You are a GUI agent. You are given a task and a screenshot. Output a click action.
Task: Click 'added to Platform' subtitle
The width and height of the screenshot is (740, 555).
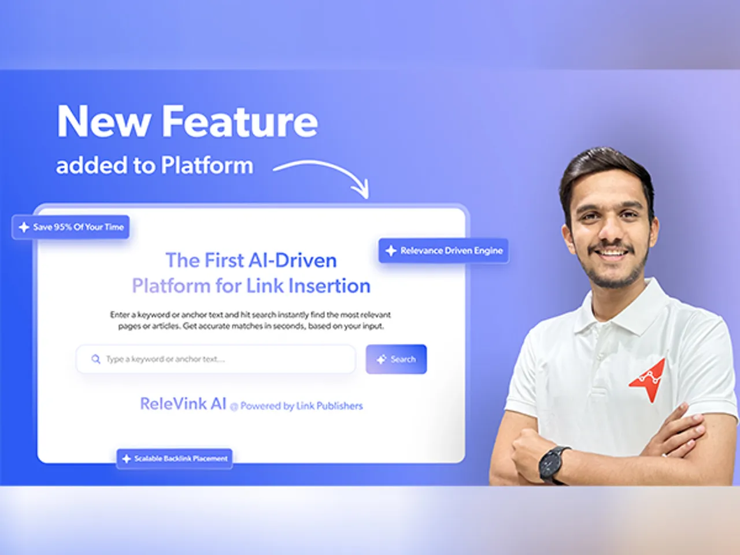point(154,165)
